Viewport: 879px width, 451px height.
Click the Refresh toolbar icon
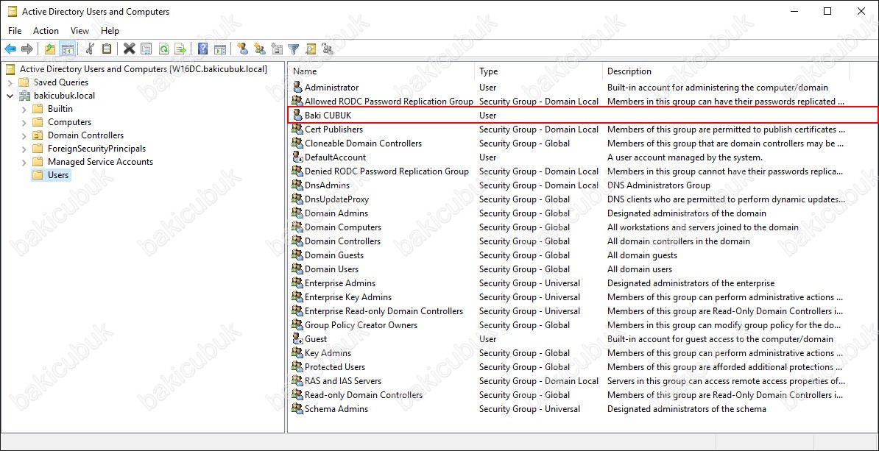coord(163,49)
